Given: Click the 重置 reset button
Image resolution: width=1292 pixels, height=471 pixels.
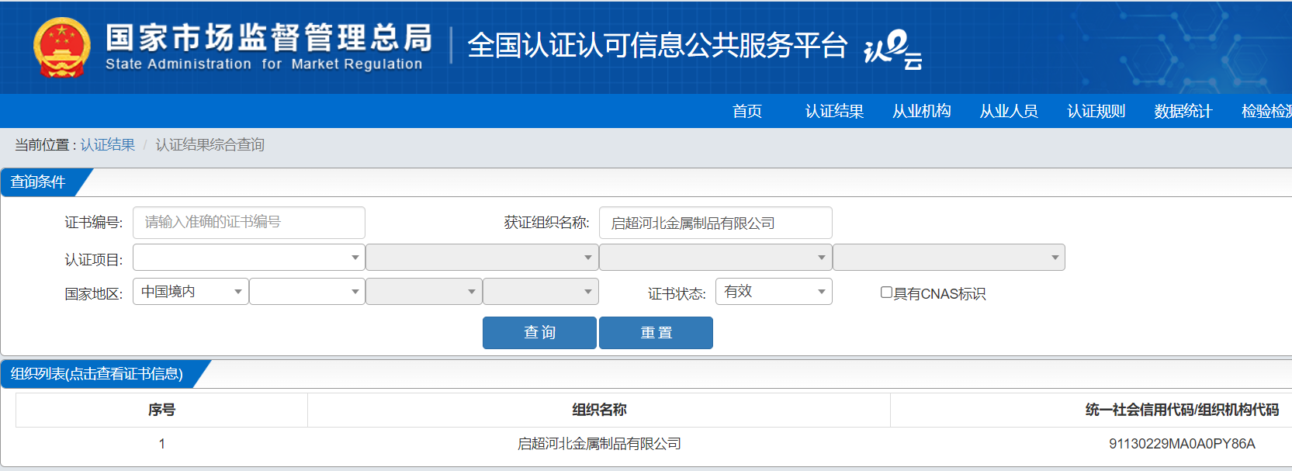Looking at the screenshot, I should (656, 333).
